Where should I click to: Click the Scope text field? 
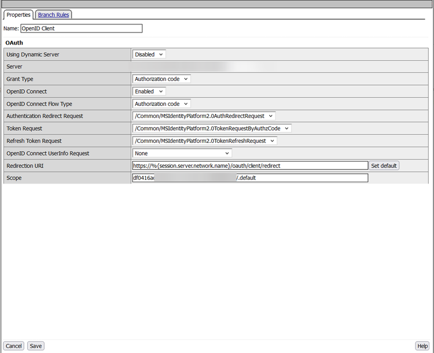point(250,178)
